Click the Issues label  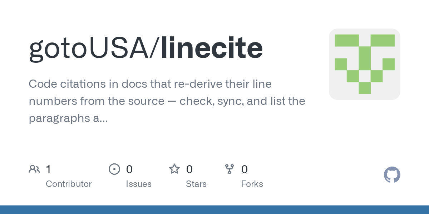pyautogui.click(x=139, y=184)
